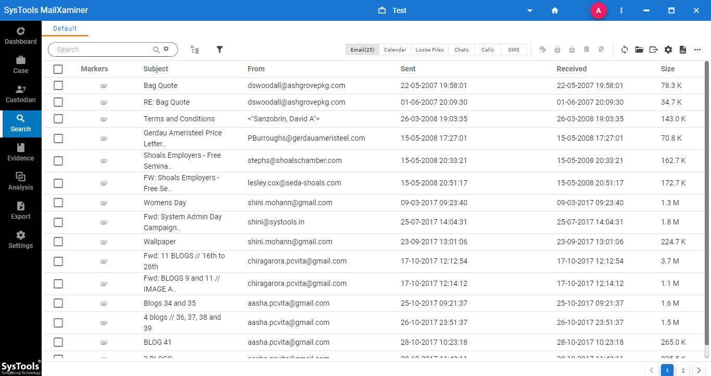Open the horizontal more options ellipsis

[697, 49]
